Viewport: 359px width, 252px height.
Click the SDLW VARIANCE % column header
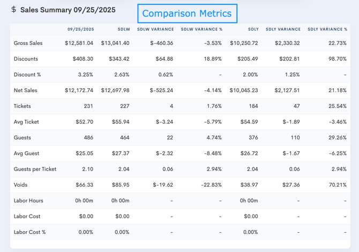pyautogui.click(x=201, y=29)
